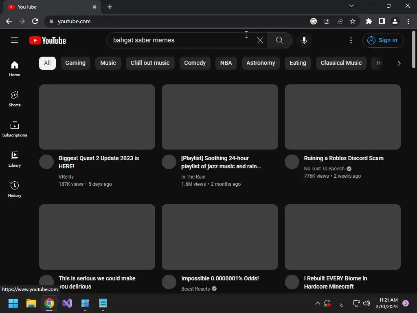417x313 pixels.
Task: Toggle the browser side panel
Action: [x=382, y=21]
